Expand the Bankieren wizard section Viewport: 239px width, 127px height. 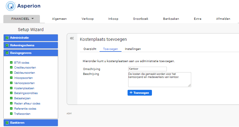pyautogui.click(x=31, y=122)
